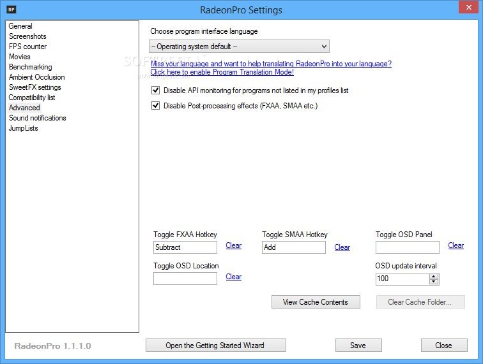Increase OSD update interval with up arrow
Viewport: 483px width, 364px height.
[434, 277]
